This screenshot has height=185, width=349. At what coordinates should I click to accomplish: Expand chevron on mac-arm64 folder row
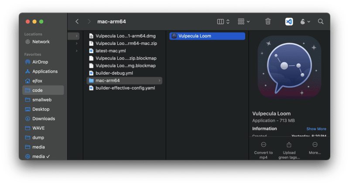click(x=159, y=81)
